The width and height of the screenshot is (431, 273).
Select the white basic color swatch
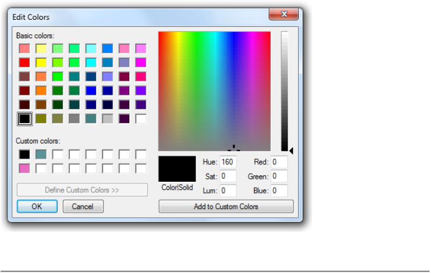coord(141,118)
